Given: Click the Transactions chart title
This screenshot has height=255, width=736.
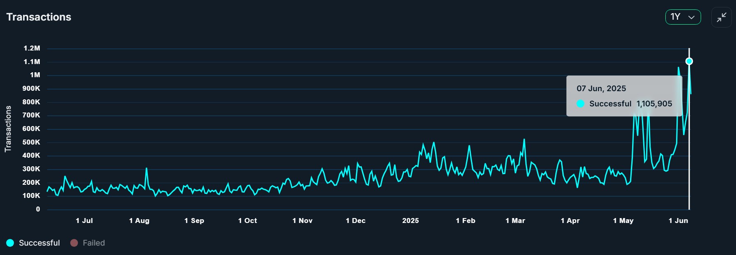Looking at the screenshot, I should [39, 17].
